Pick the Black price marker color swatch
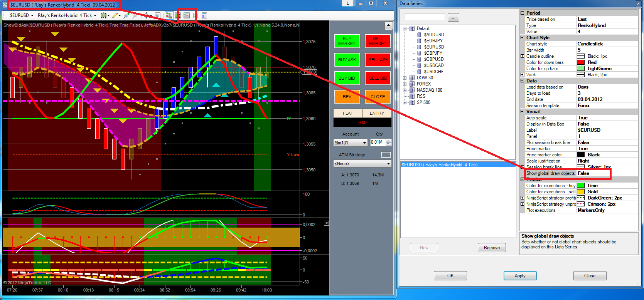 [581, 155]
